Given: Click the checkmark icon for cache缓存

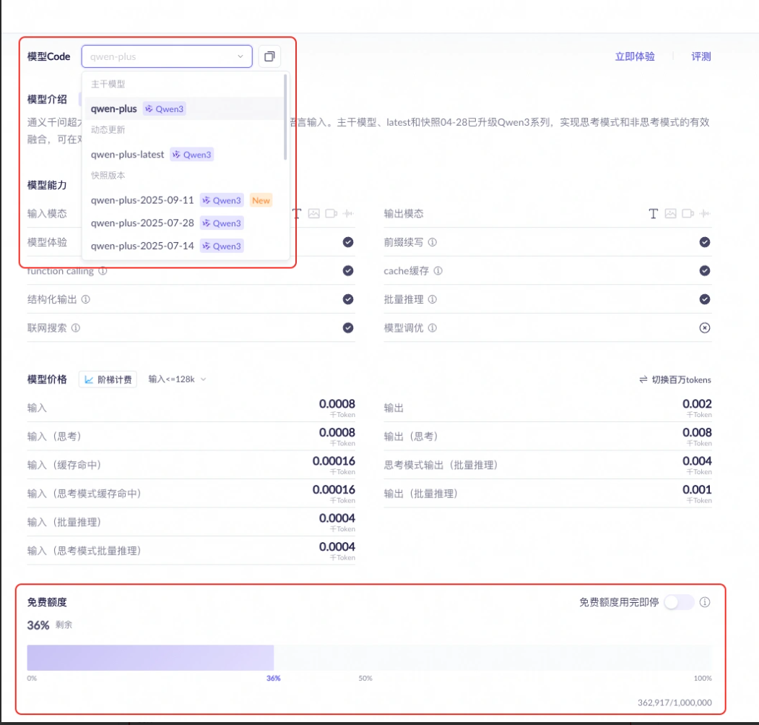Looking at the screenshot, I should [705, 270].
